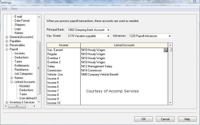Open the Vac. Owed account dropdown
Image resolution: width=200 pixels, height=125 pixels.
tap(108, 36)
